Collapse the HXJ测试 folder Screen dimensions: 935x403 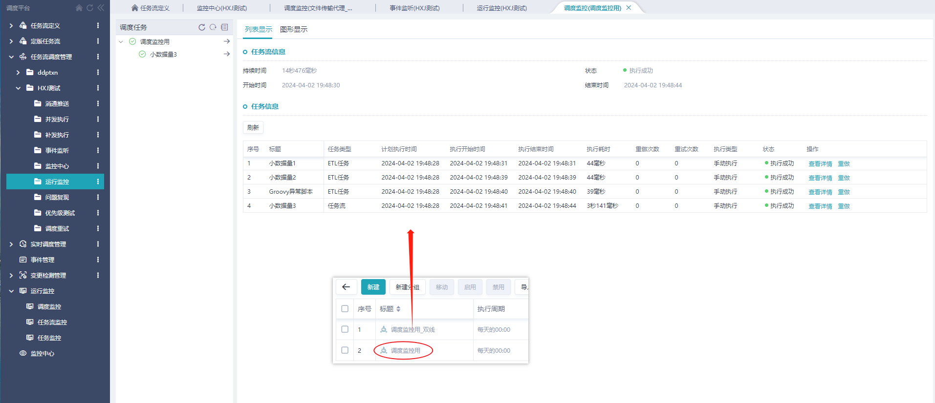pos(18,88)
